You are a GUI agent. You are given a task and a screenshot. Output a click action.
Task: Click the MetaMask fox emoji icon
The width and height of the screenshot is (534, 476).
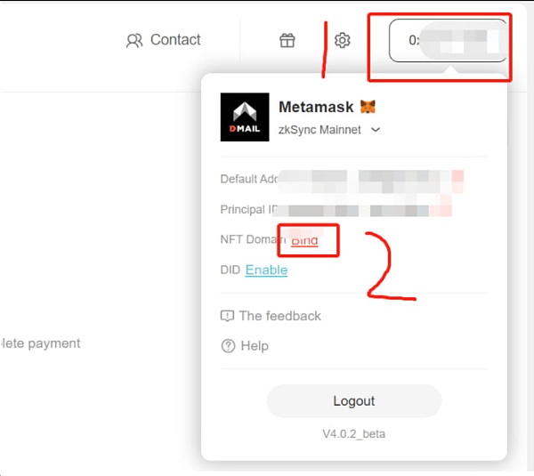coord(368,107)
